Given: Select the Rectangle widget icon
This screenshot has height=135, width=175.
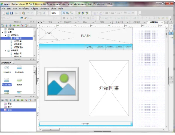Looking at the screenshot, I should [x=19, y=67].
